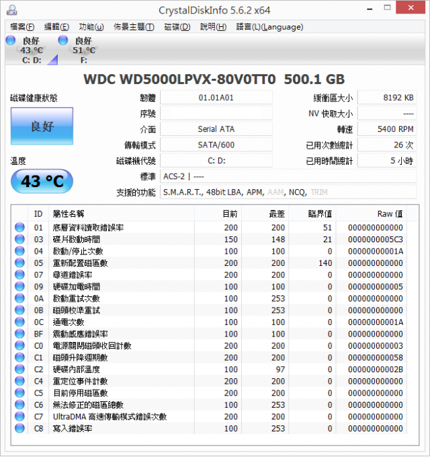Screen dimensions: 430x457
Task: Click raw value 00000000002B
Action: point(376,370)
